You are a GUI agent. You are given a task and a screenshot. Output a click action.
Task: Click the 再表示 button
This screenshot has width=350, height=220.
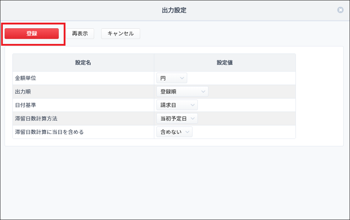coord(80,34)
